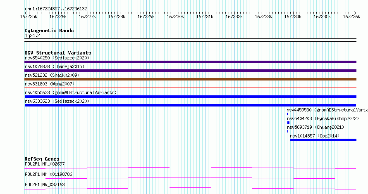This screenshot has width=368, height=194.
Task: Click the 167227k ruler tick label
Action: point(87,17)
